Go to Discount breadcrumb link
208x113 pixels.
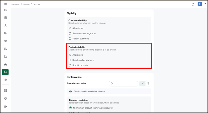coord(26,4)
